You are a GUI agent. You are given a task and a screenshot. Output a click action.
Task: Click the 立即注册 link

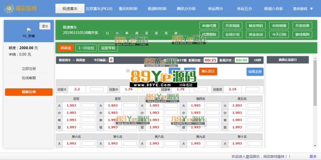(29, 69)
